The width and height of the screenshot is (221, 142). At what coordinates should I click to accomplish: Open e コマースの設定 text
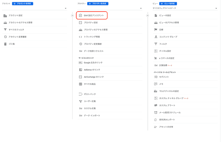(167, 58)
